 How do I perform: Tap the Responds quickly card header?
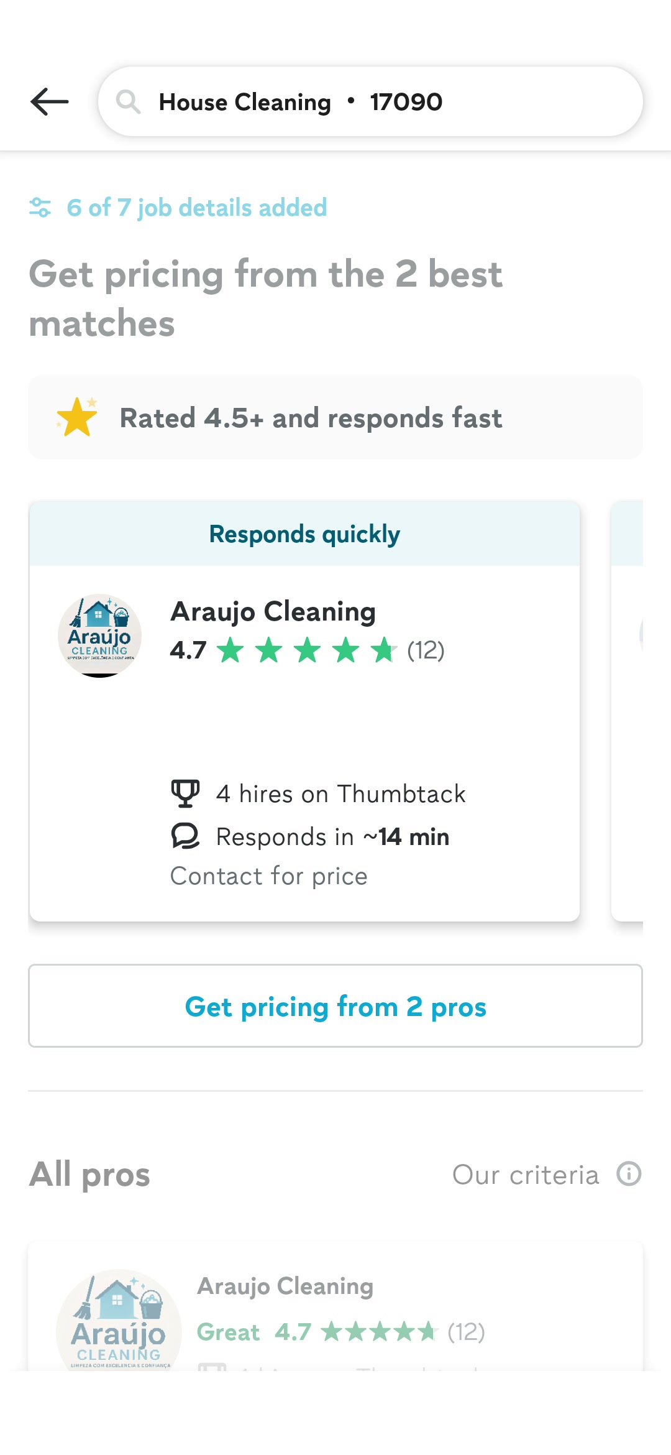click(x=304, y=534)
